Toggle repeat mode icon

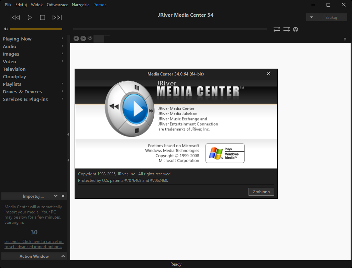(277, 29)
